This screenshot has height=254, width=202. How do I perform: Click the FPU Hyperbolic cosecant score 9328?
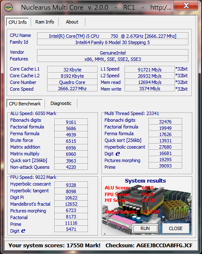(71, 185)
